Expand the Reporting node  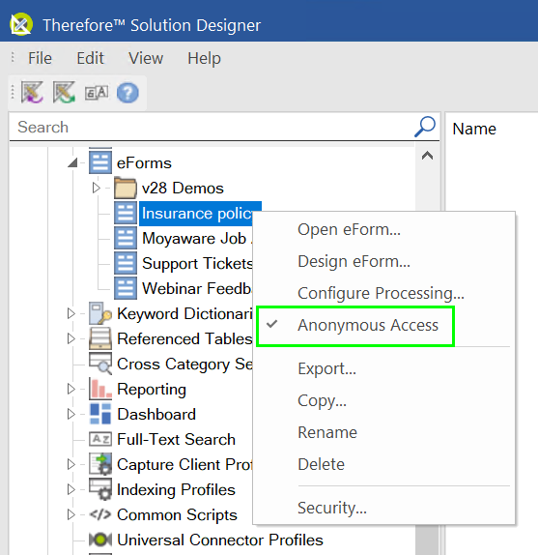pyautogui.click(x=71, y=389)
